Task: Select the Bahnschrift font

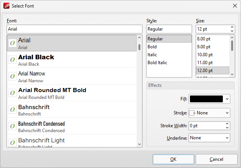Action: 72,109
